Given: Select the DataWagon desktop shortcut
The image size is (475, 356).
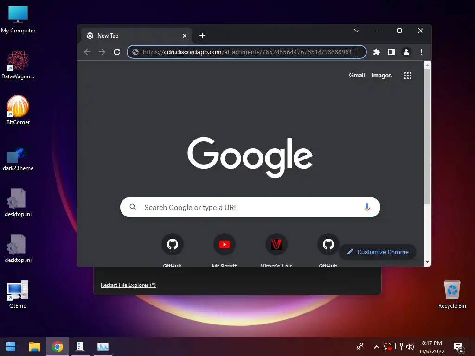Looking at the screenshot, I should coord(18,65).
